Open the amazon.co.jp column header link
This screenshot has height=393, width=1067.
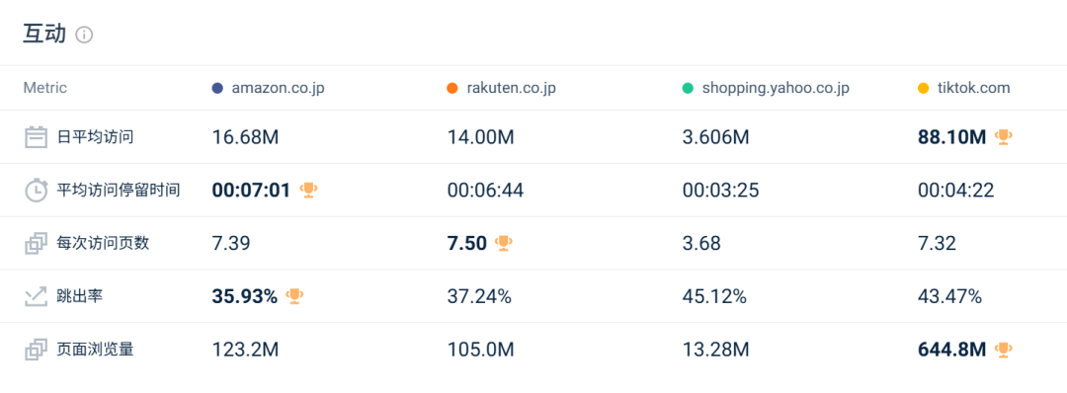[278, 88]
